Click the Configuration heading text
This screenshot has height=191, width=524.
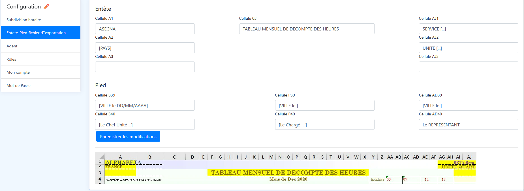coord(23,6)
